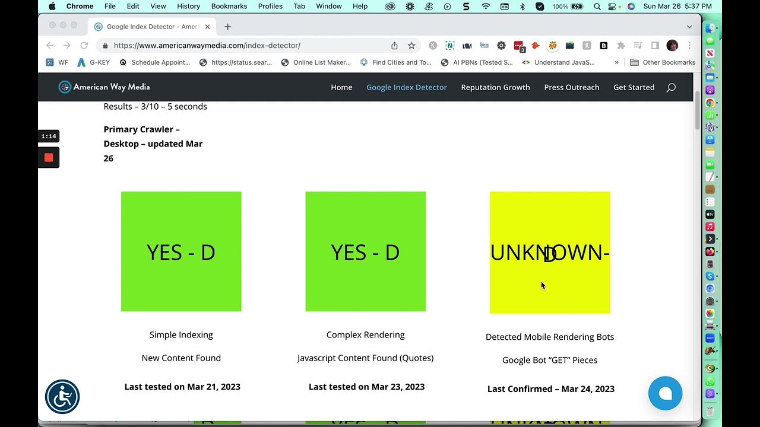Toggle the Chrome side panel

655,46
